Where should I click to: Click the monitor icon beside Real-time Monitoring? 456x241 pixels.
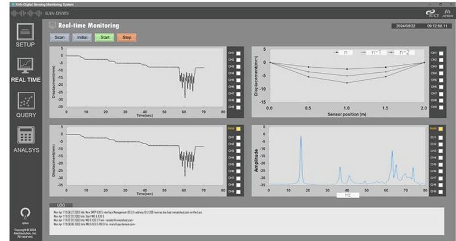[53, 26]
